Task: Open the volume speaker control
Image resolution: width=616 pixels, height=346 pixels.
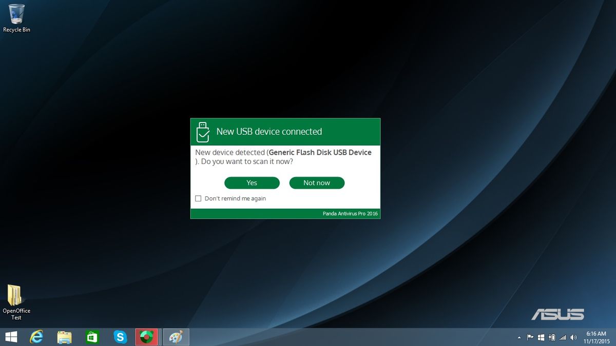Action: coord(574,337)
